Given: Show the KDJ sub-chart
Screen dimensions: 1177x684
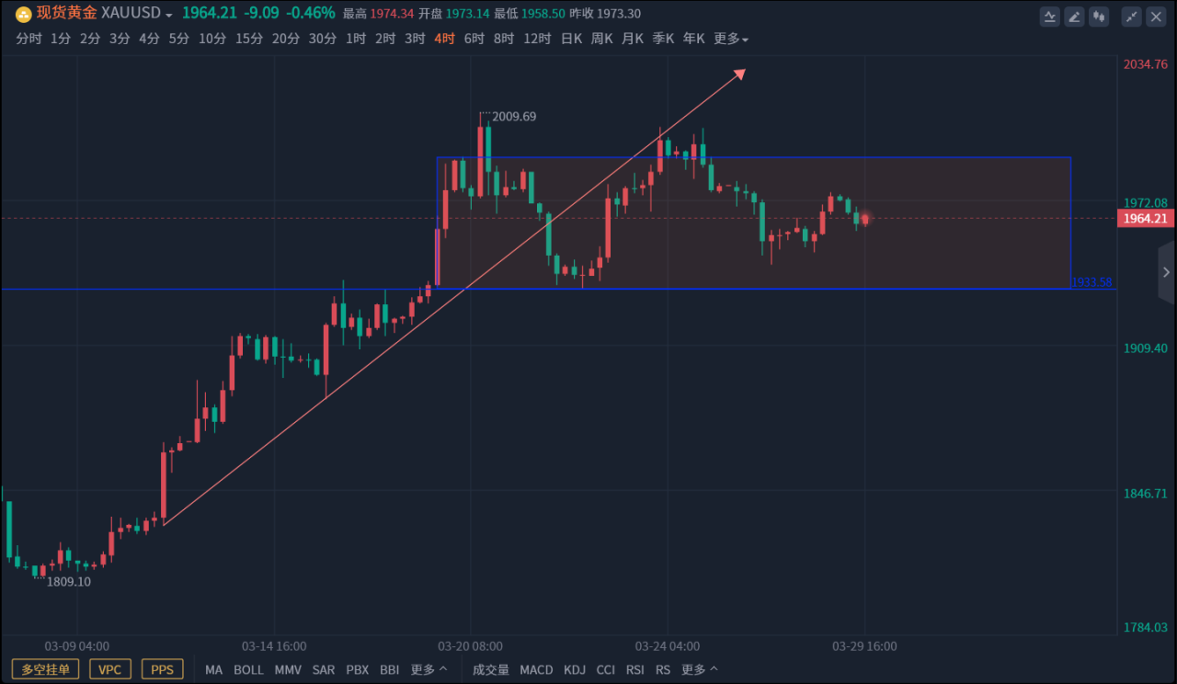Looking at the screenshot, I should click(575, 669).
